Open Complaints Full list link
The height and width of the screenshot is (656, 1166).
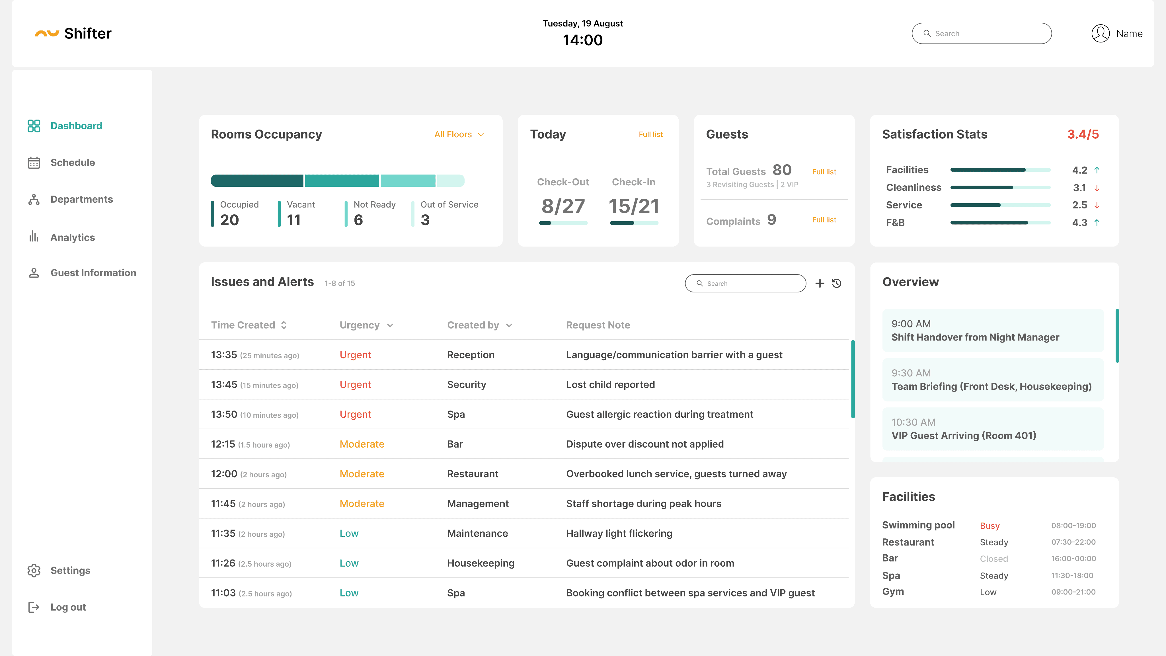pos(824,220)
